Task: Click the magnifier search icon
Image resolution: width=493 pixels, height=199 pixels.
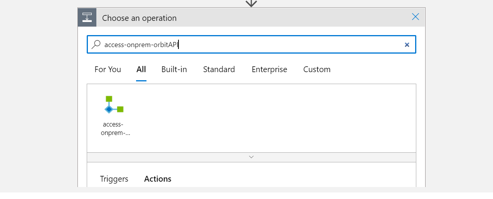Action: click(x=96, y=44)
